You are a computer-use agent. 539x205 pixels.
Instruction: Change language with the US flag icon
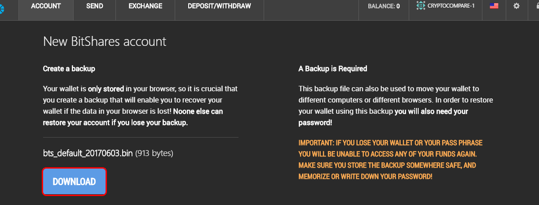(x=494, y=6)
